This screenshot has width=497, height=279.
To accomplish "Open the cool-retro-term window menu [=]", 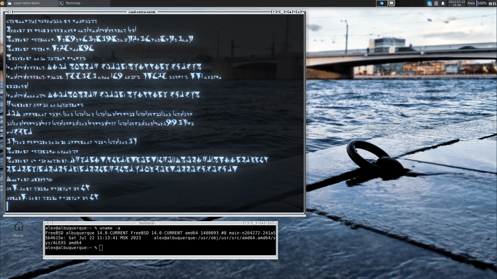I will point(11,12).
